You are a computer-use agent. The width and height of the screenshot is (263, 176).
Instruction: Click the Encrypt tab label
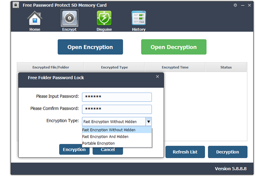(69, 30)
